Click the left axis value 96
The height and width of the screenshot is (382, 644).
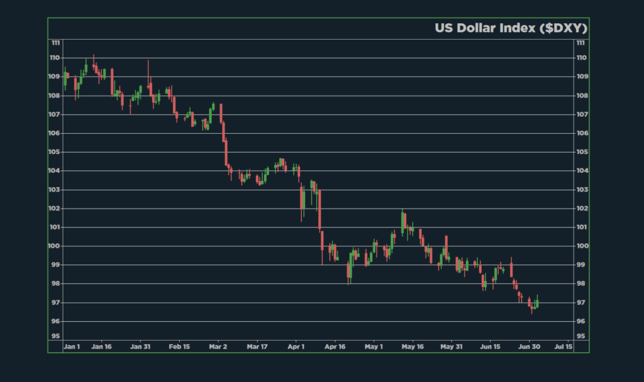click(56, 321)
